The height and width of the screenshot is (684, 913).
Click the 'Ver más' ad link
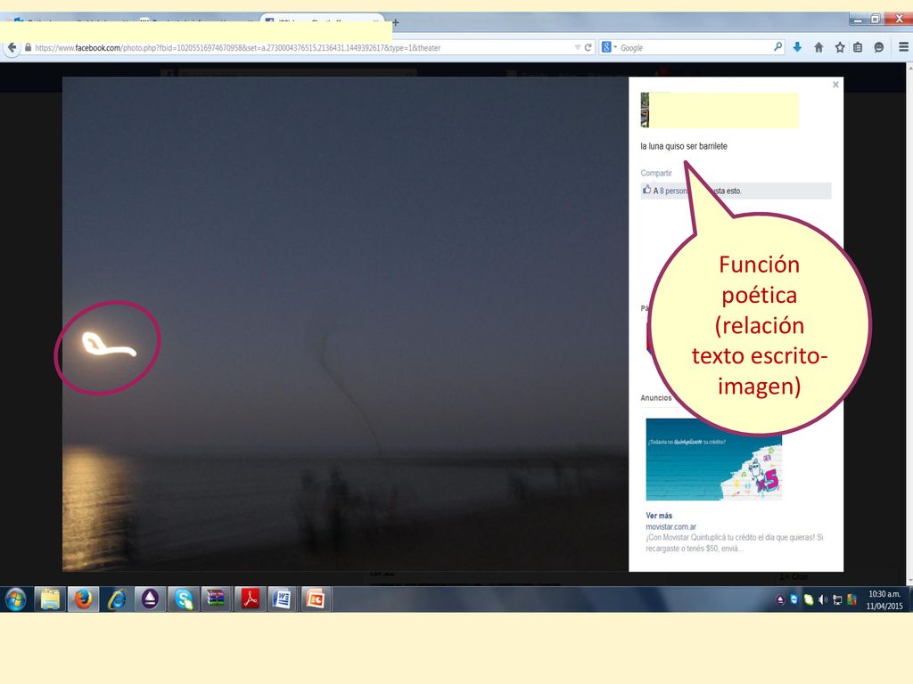click(x=659, y=516)
